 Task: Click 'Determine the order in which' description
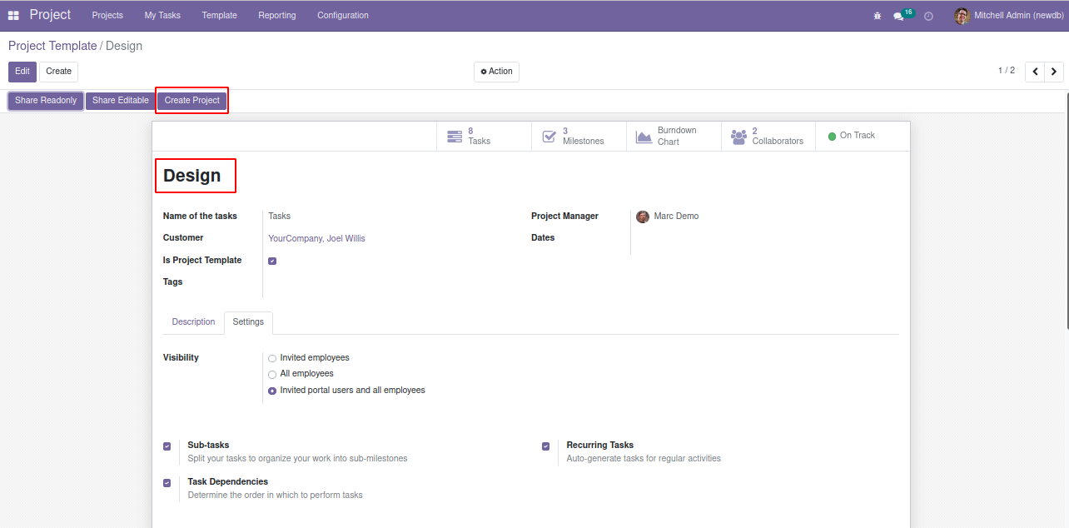(x=275, y=496)
